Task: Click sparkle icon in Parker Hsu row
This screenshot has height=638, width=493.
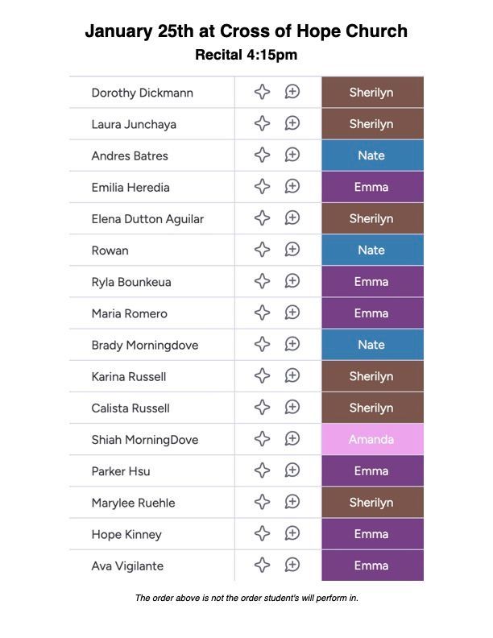Action: point(262,470)
